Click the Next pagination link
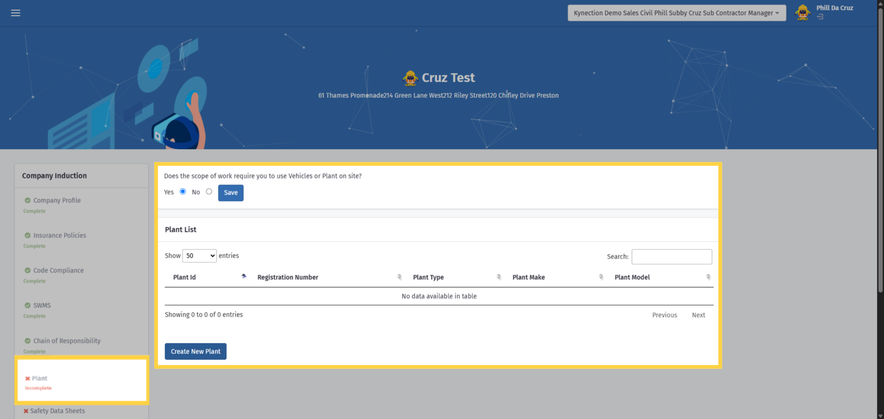This screenshot has height=419, width=884. pyautogui.click(x=698, y=315)
